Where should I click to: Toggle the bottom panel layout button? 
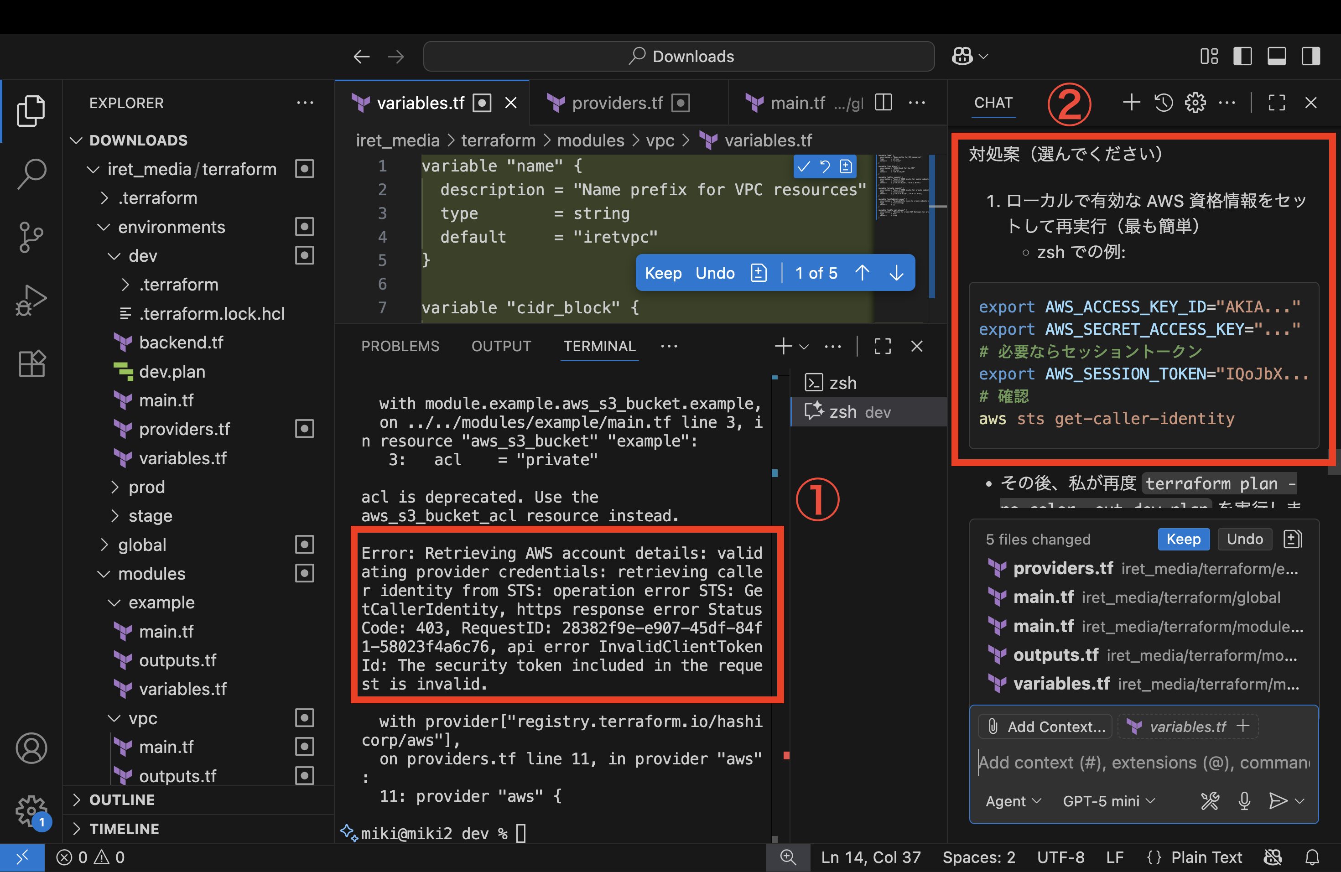[x=1277, y=57]
